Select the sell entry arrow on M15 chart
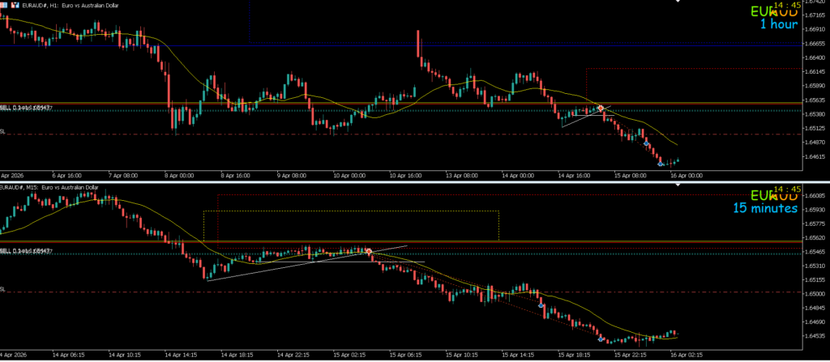The width and height of the screenshot is (830, 362). point(369,252)
